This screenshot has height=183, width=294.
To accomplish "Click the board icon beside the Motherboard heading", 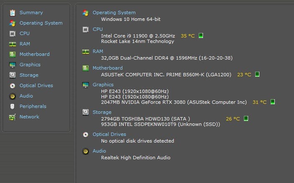I will pyautogui.click(x=86, y=68).
